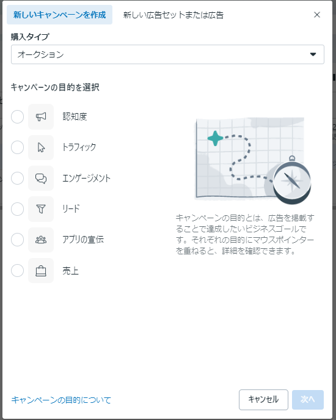
Task: Click the people icon for アプリの宣伝
Action: (41, 240)
